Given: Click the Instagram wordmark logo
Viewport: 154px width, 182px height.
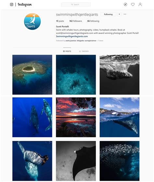Looking at the screenshot, I should (25, 5).
